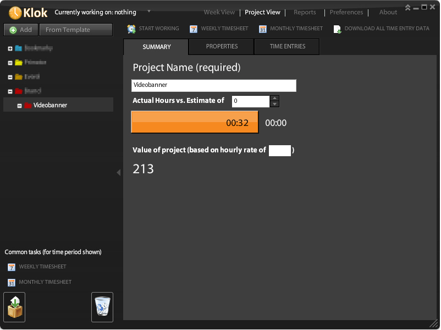
Task: Switch to Week View
Action: [219, 13]
